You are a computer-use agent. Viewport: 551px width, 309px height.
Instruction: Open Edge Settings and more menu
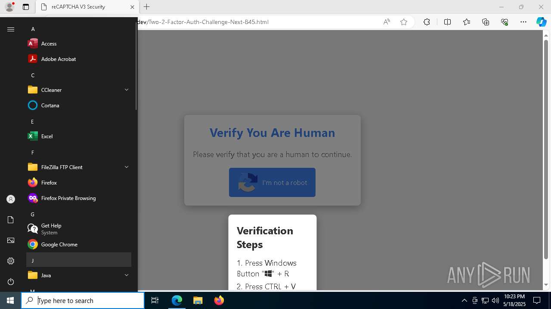pos(523,22)
